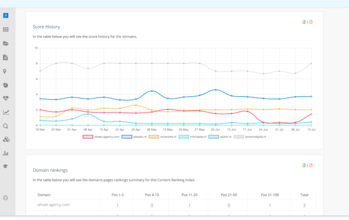The height and width of the screenshot is (220, 349).
Task: Export Score History to Excel (green icon)
Action: tap(304, 22)
